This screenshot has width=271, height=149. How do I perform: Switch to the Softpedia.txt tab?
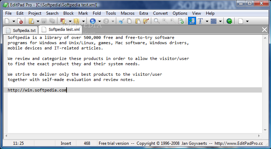click(21, 31)
